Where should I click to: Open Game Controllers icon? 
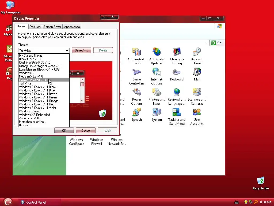(137, 76)
